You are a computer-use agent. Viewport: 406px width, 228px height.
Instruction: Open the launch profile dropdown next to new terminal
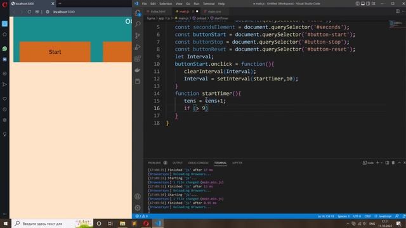click(382, 163)
